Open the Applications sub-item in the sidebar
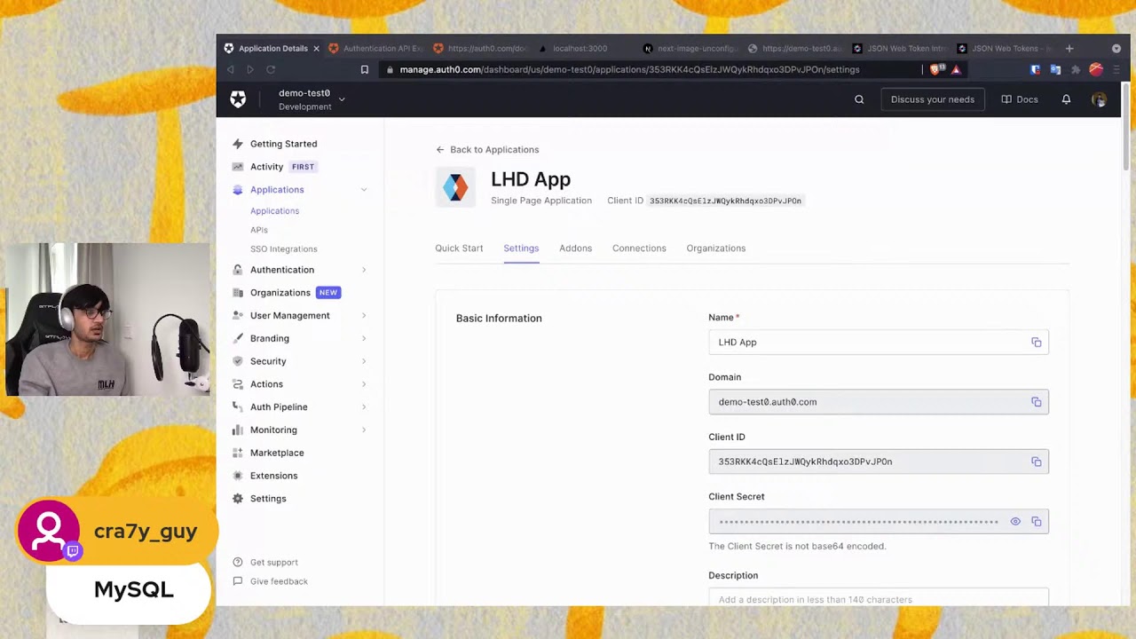1136x639 pixels. tap(274, 211)
